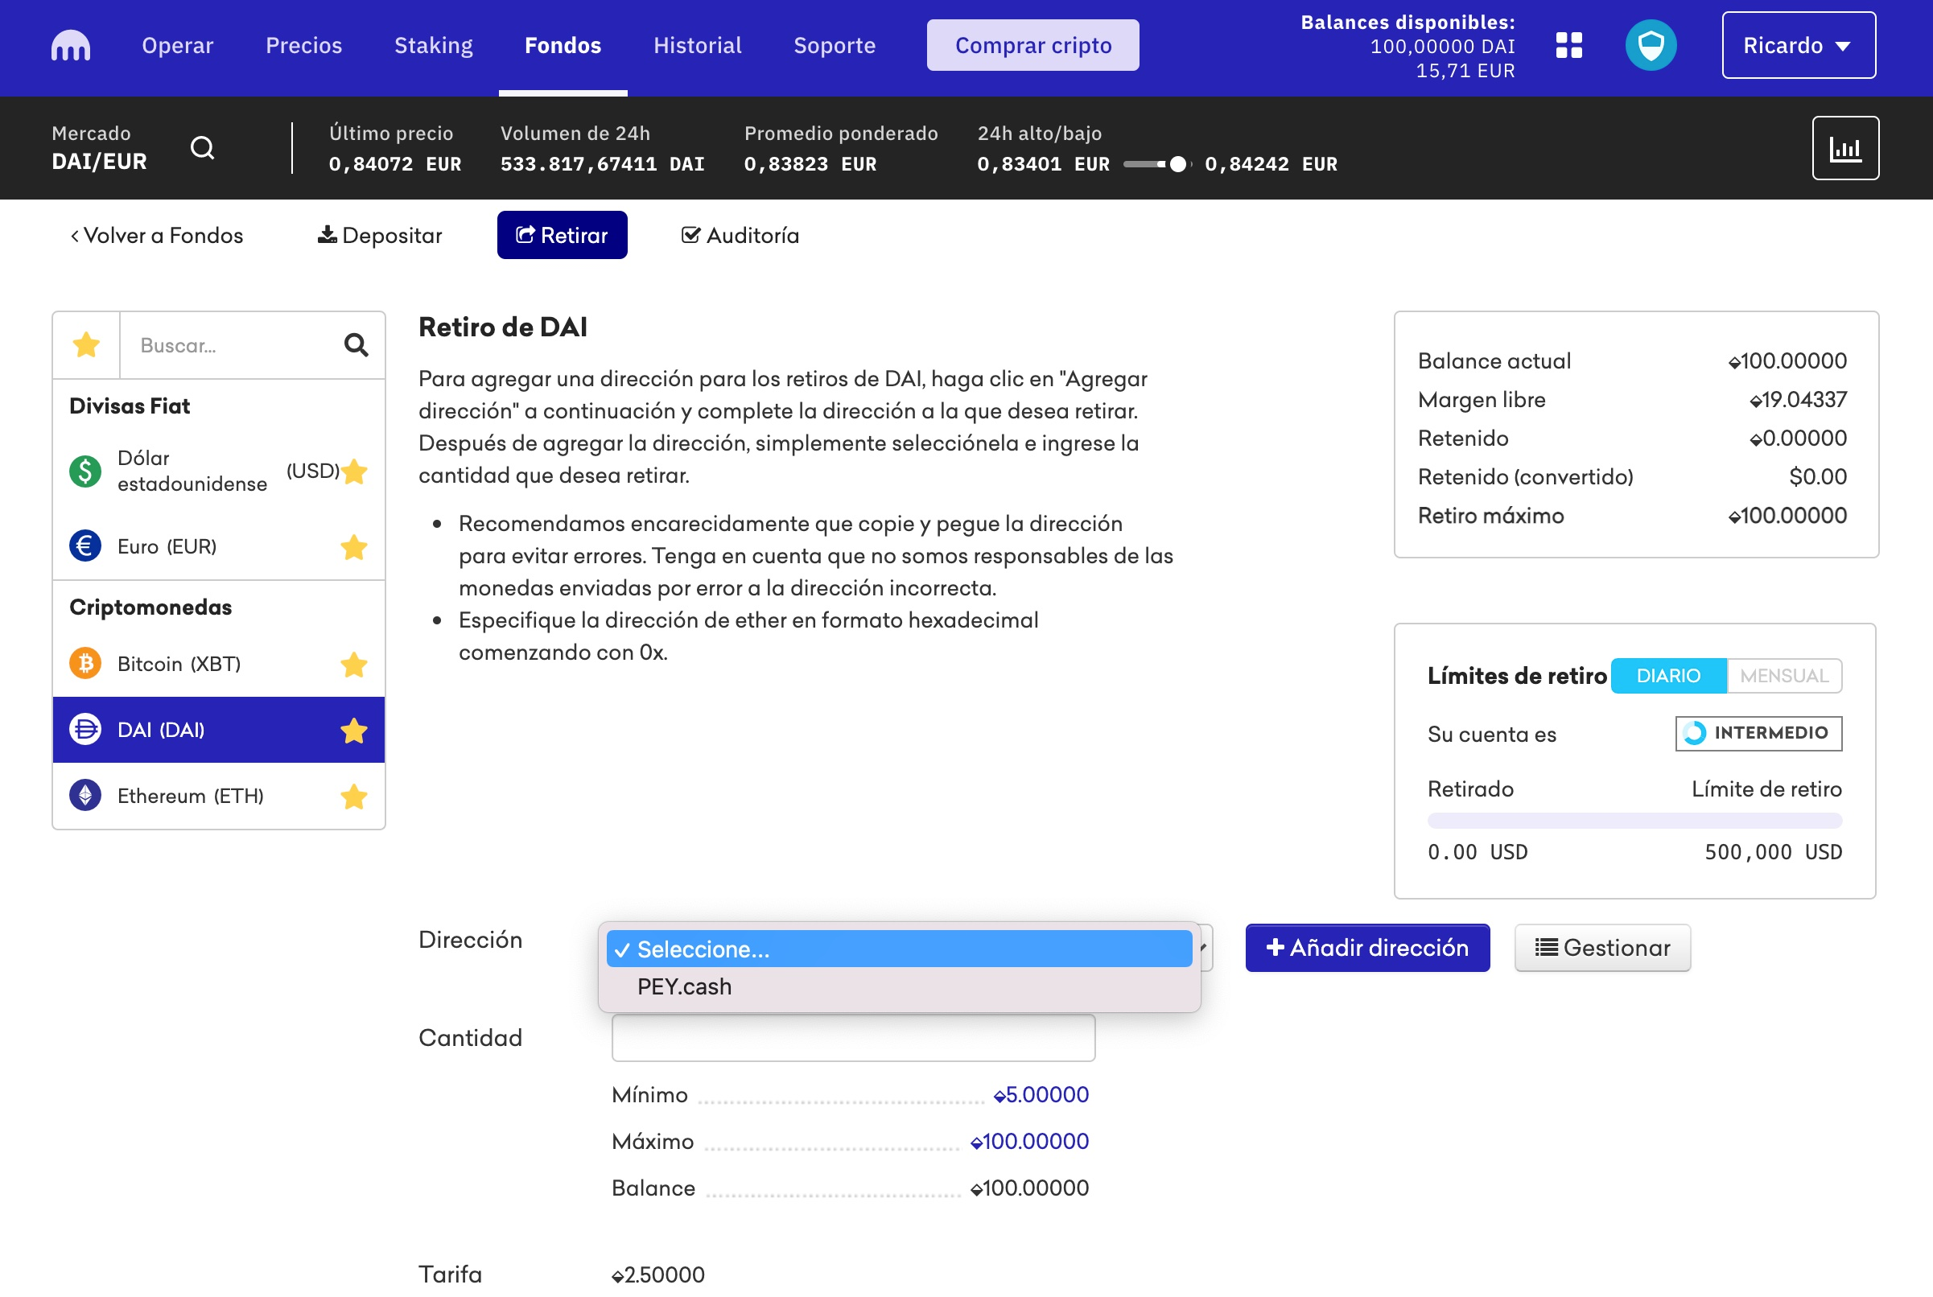Select the Ethereum (ETH) currency row
Viewport: 1933px width, 1297px height.
tap(218, 796)
